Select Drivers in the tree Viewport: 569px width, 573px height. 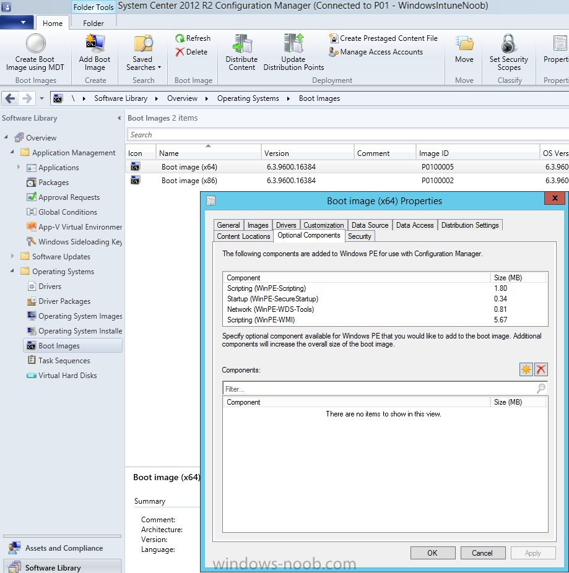[50, 286]
